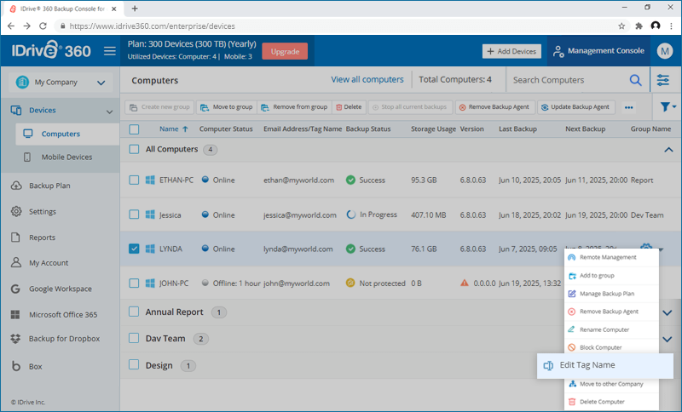
Task: Click the dropdown arrow next to LYNDA's gear icon
Action: 661,249
